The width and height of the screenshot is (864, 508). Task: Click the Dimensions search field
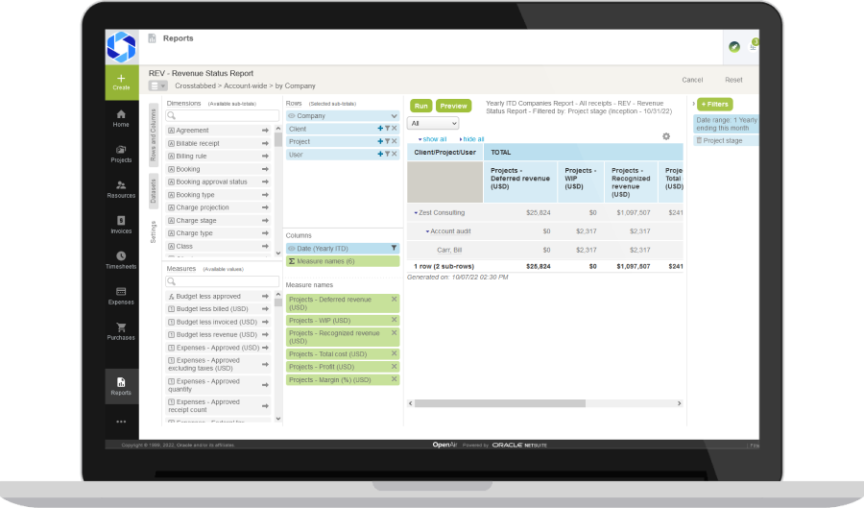[x=222, y=115]
